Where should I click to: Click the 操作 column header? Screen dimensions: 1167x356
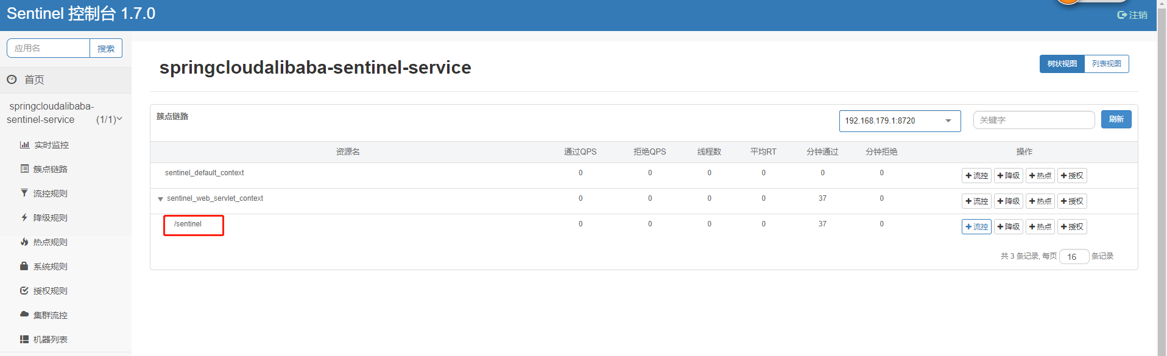(1024, 152)
